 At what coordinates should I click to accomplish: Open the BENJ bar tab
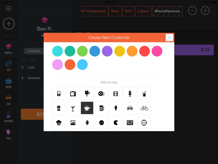click(8, 49)
